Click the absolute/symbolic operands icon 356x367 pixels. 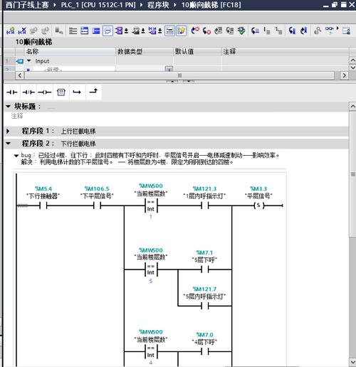[119, 31]
